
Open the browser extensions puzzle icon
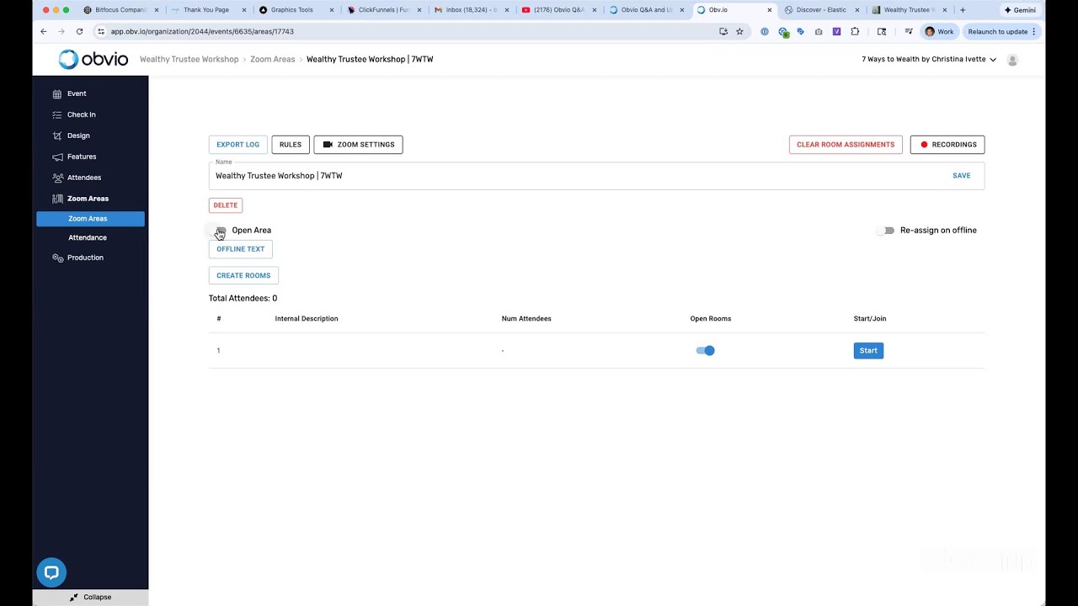[855, 31]
